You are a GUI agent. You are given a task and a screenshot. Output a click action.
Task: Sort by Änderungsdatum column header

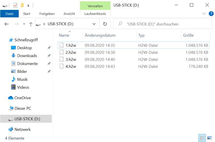(x=100, y=35)
